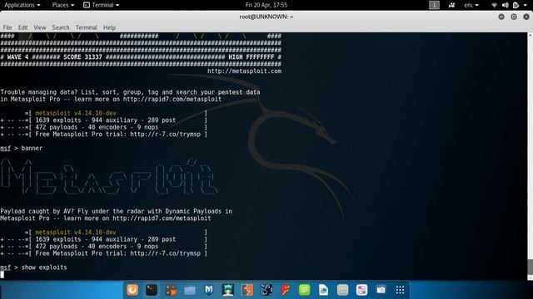Viewport: 533px width, 299px height.
Task: Close the terminal window
Action: point(526,17)
